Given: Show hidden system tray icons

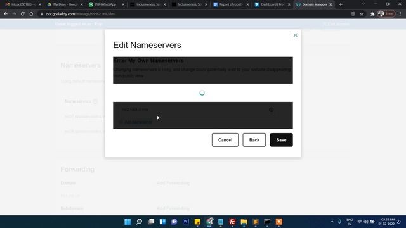Looking at the screenshot, I should click(x=332, y=222).
